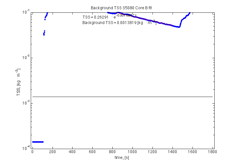Click the x-axis tick label 400
Screen dimensions: 237x167
click(72, 152)
